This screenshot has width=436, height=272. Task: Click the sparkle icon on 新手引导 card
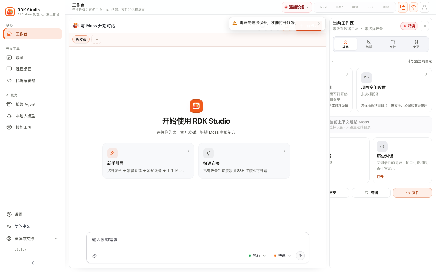112,153
